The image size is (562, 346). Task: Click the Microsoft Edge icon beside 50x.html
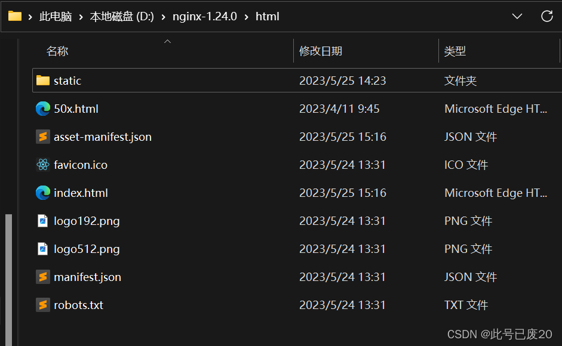tap(42, 109)
